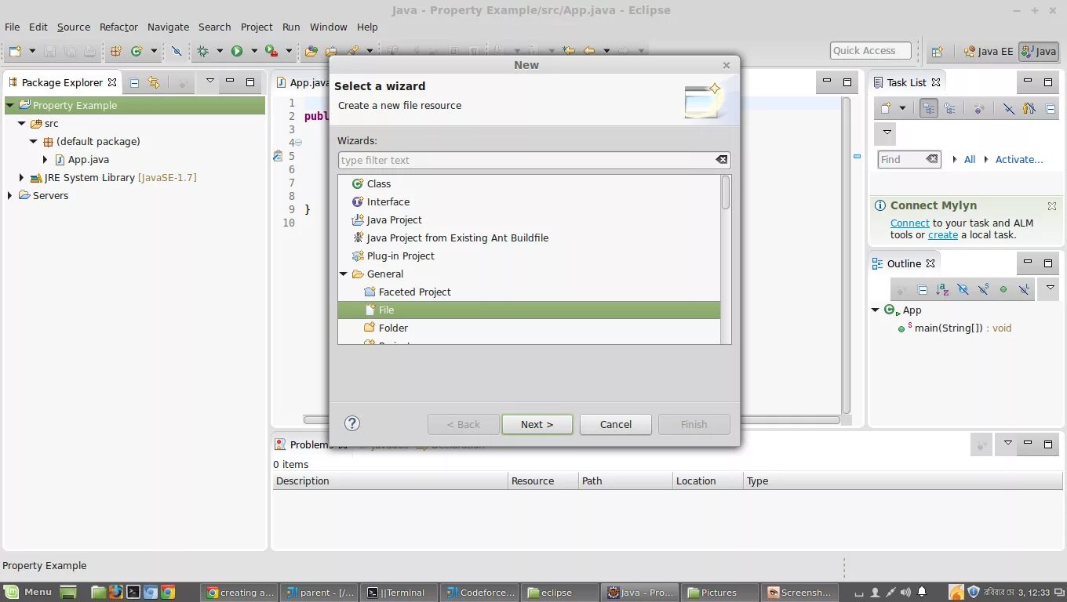This screenshot has width=1067, height=602.
Task: Click the green Run toolbar button
Action: click(x=236, y=51)
